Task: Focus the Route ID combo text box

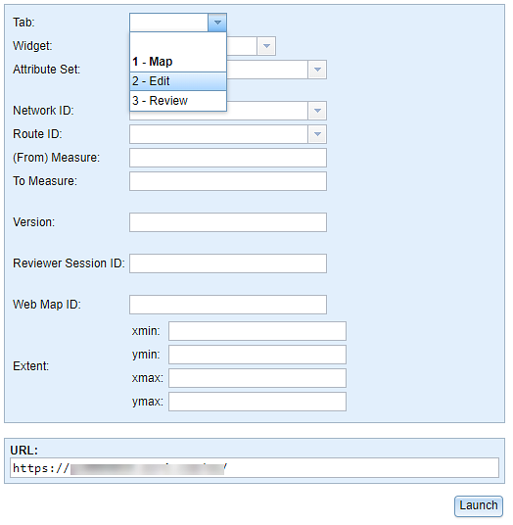Action: click(x=218, y=134)
